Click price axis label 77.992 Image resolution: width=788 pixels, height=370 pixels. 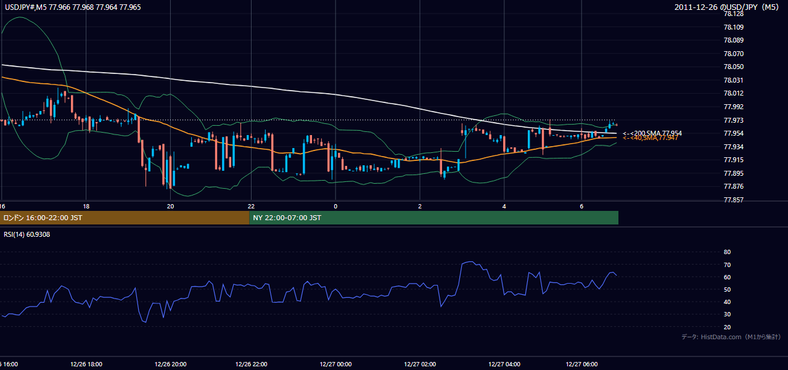tap(733, 107)
